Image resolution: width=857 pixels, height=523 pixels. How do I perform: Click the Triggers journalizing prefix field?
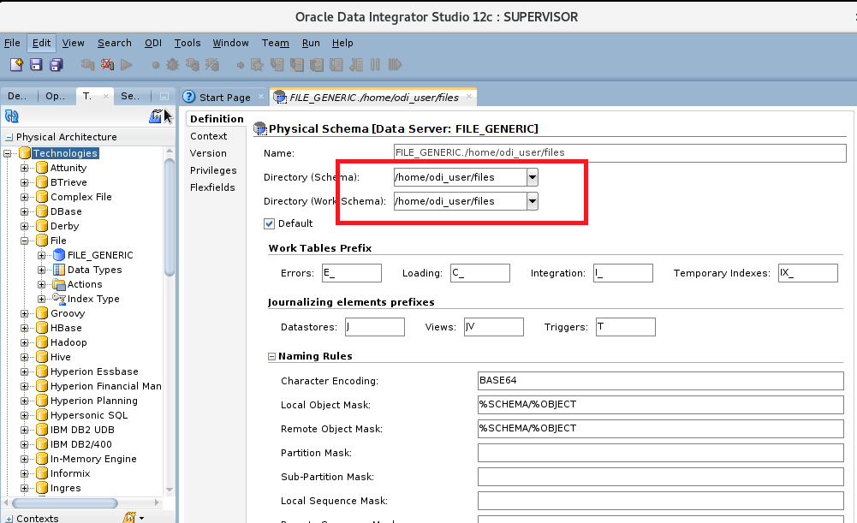[x=625, y=327]
